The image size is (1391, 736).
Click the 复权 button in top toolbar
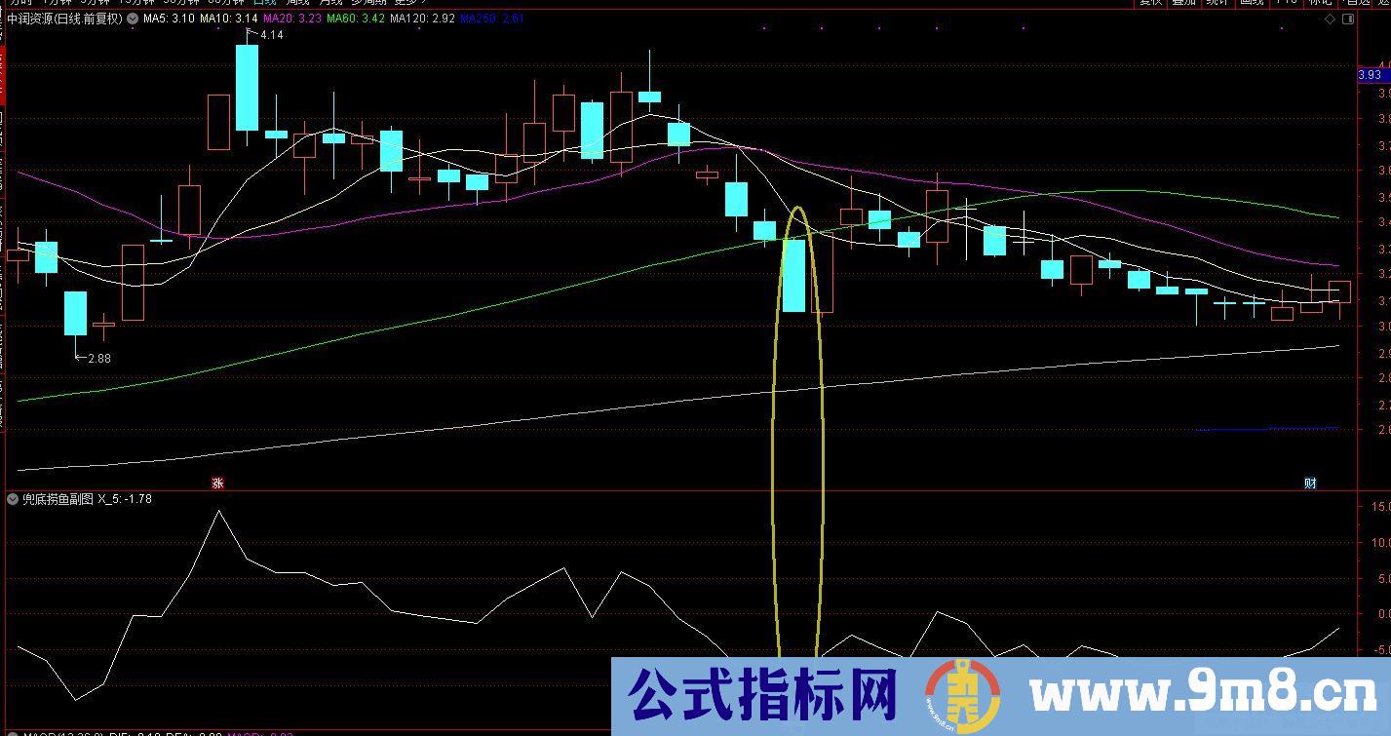pos(1151,3)
